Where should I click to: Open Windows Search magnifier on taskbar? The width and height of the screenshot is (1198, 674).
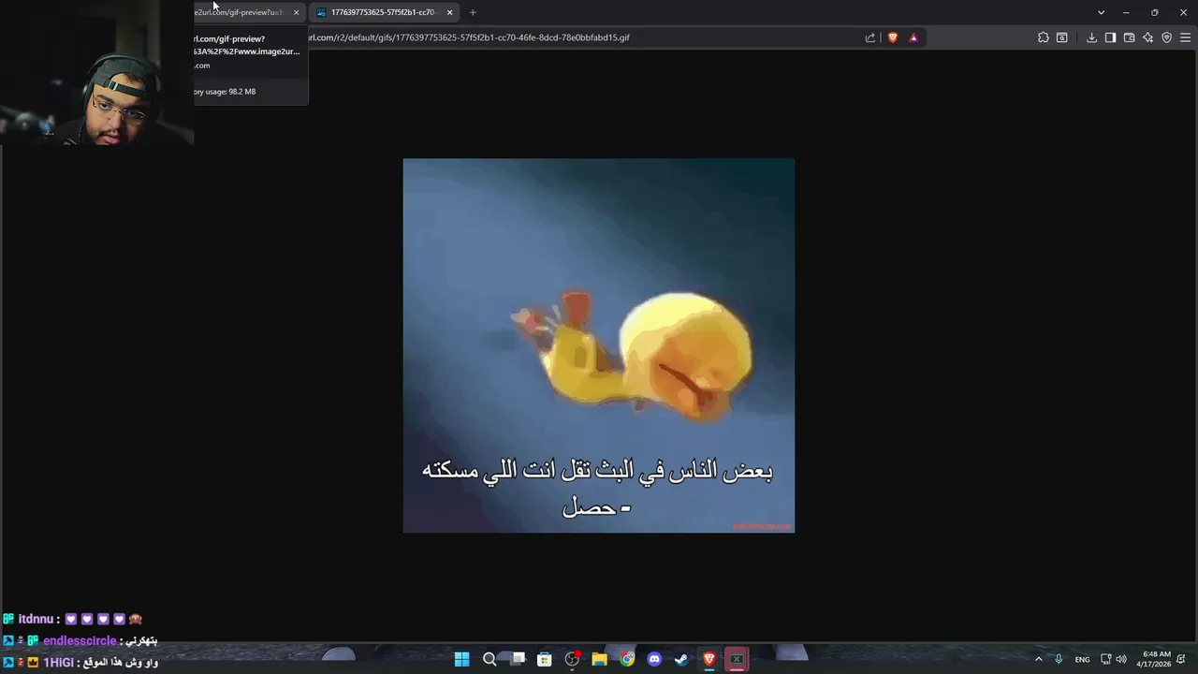coord(489,659)
